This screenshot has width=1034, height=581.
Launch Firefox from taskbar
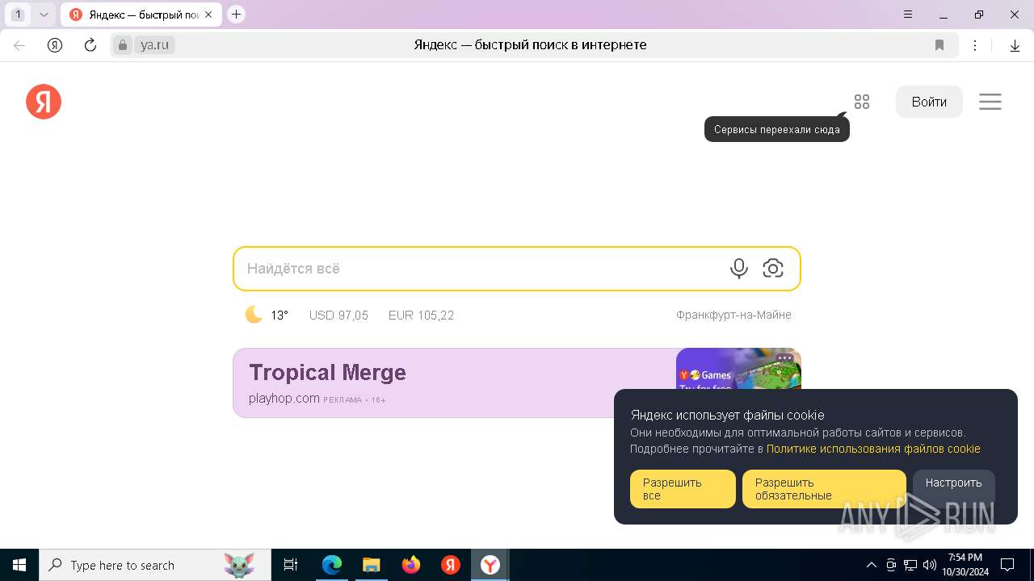[411, 565]
